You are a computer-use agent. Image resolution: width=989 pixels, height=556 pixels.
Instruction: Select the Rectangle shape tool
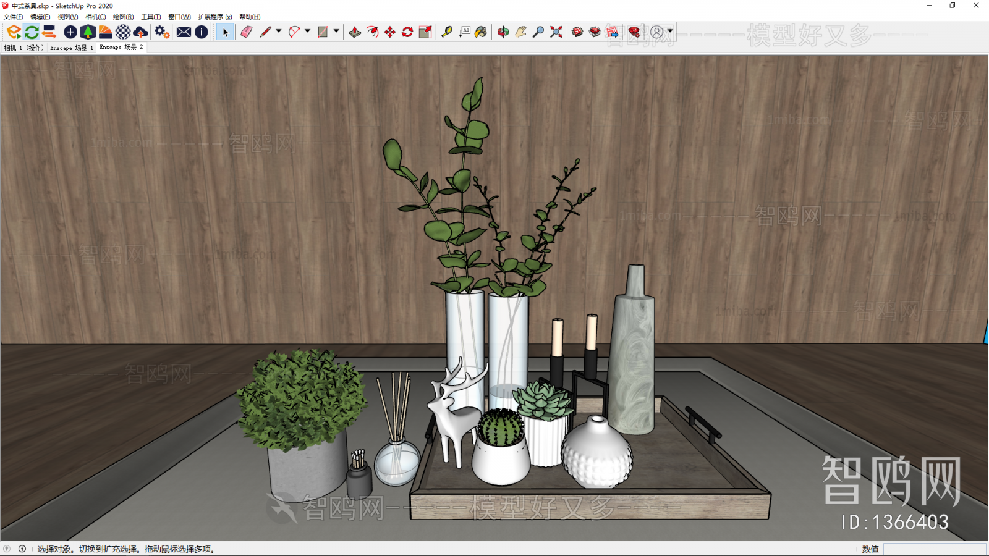click(323, 32)
